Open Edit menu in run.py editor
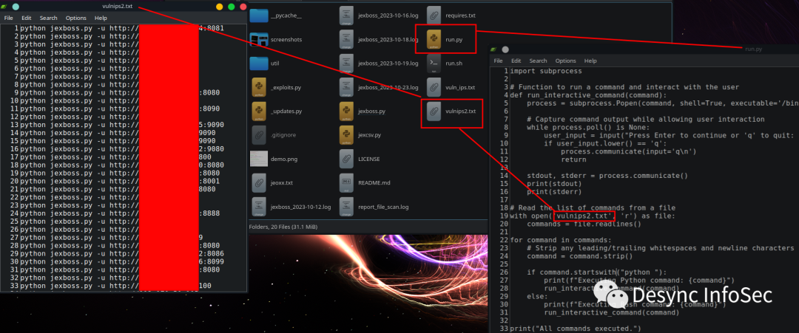Image resolution: width=799 pixels, height=333 pixels. (x=516, y=61)
